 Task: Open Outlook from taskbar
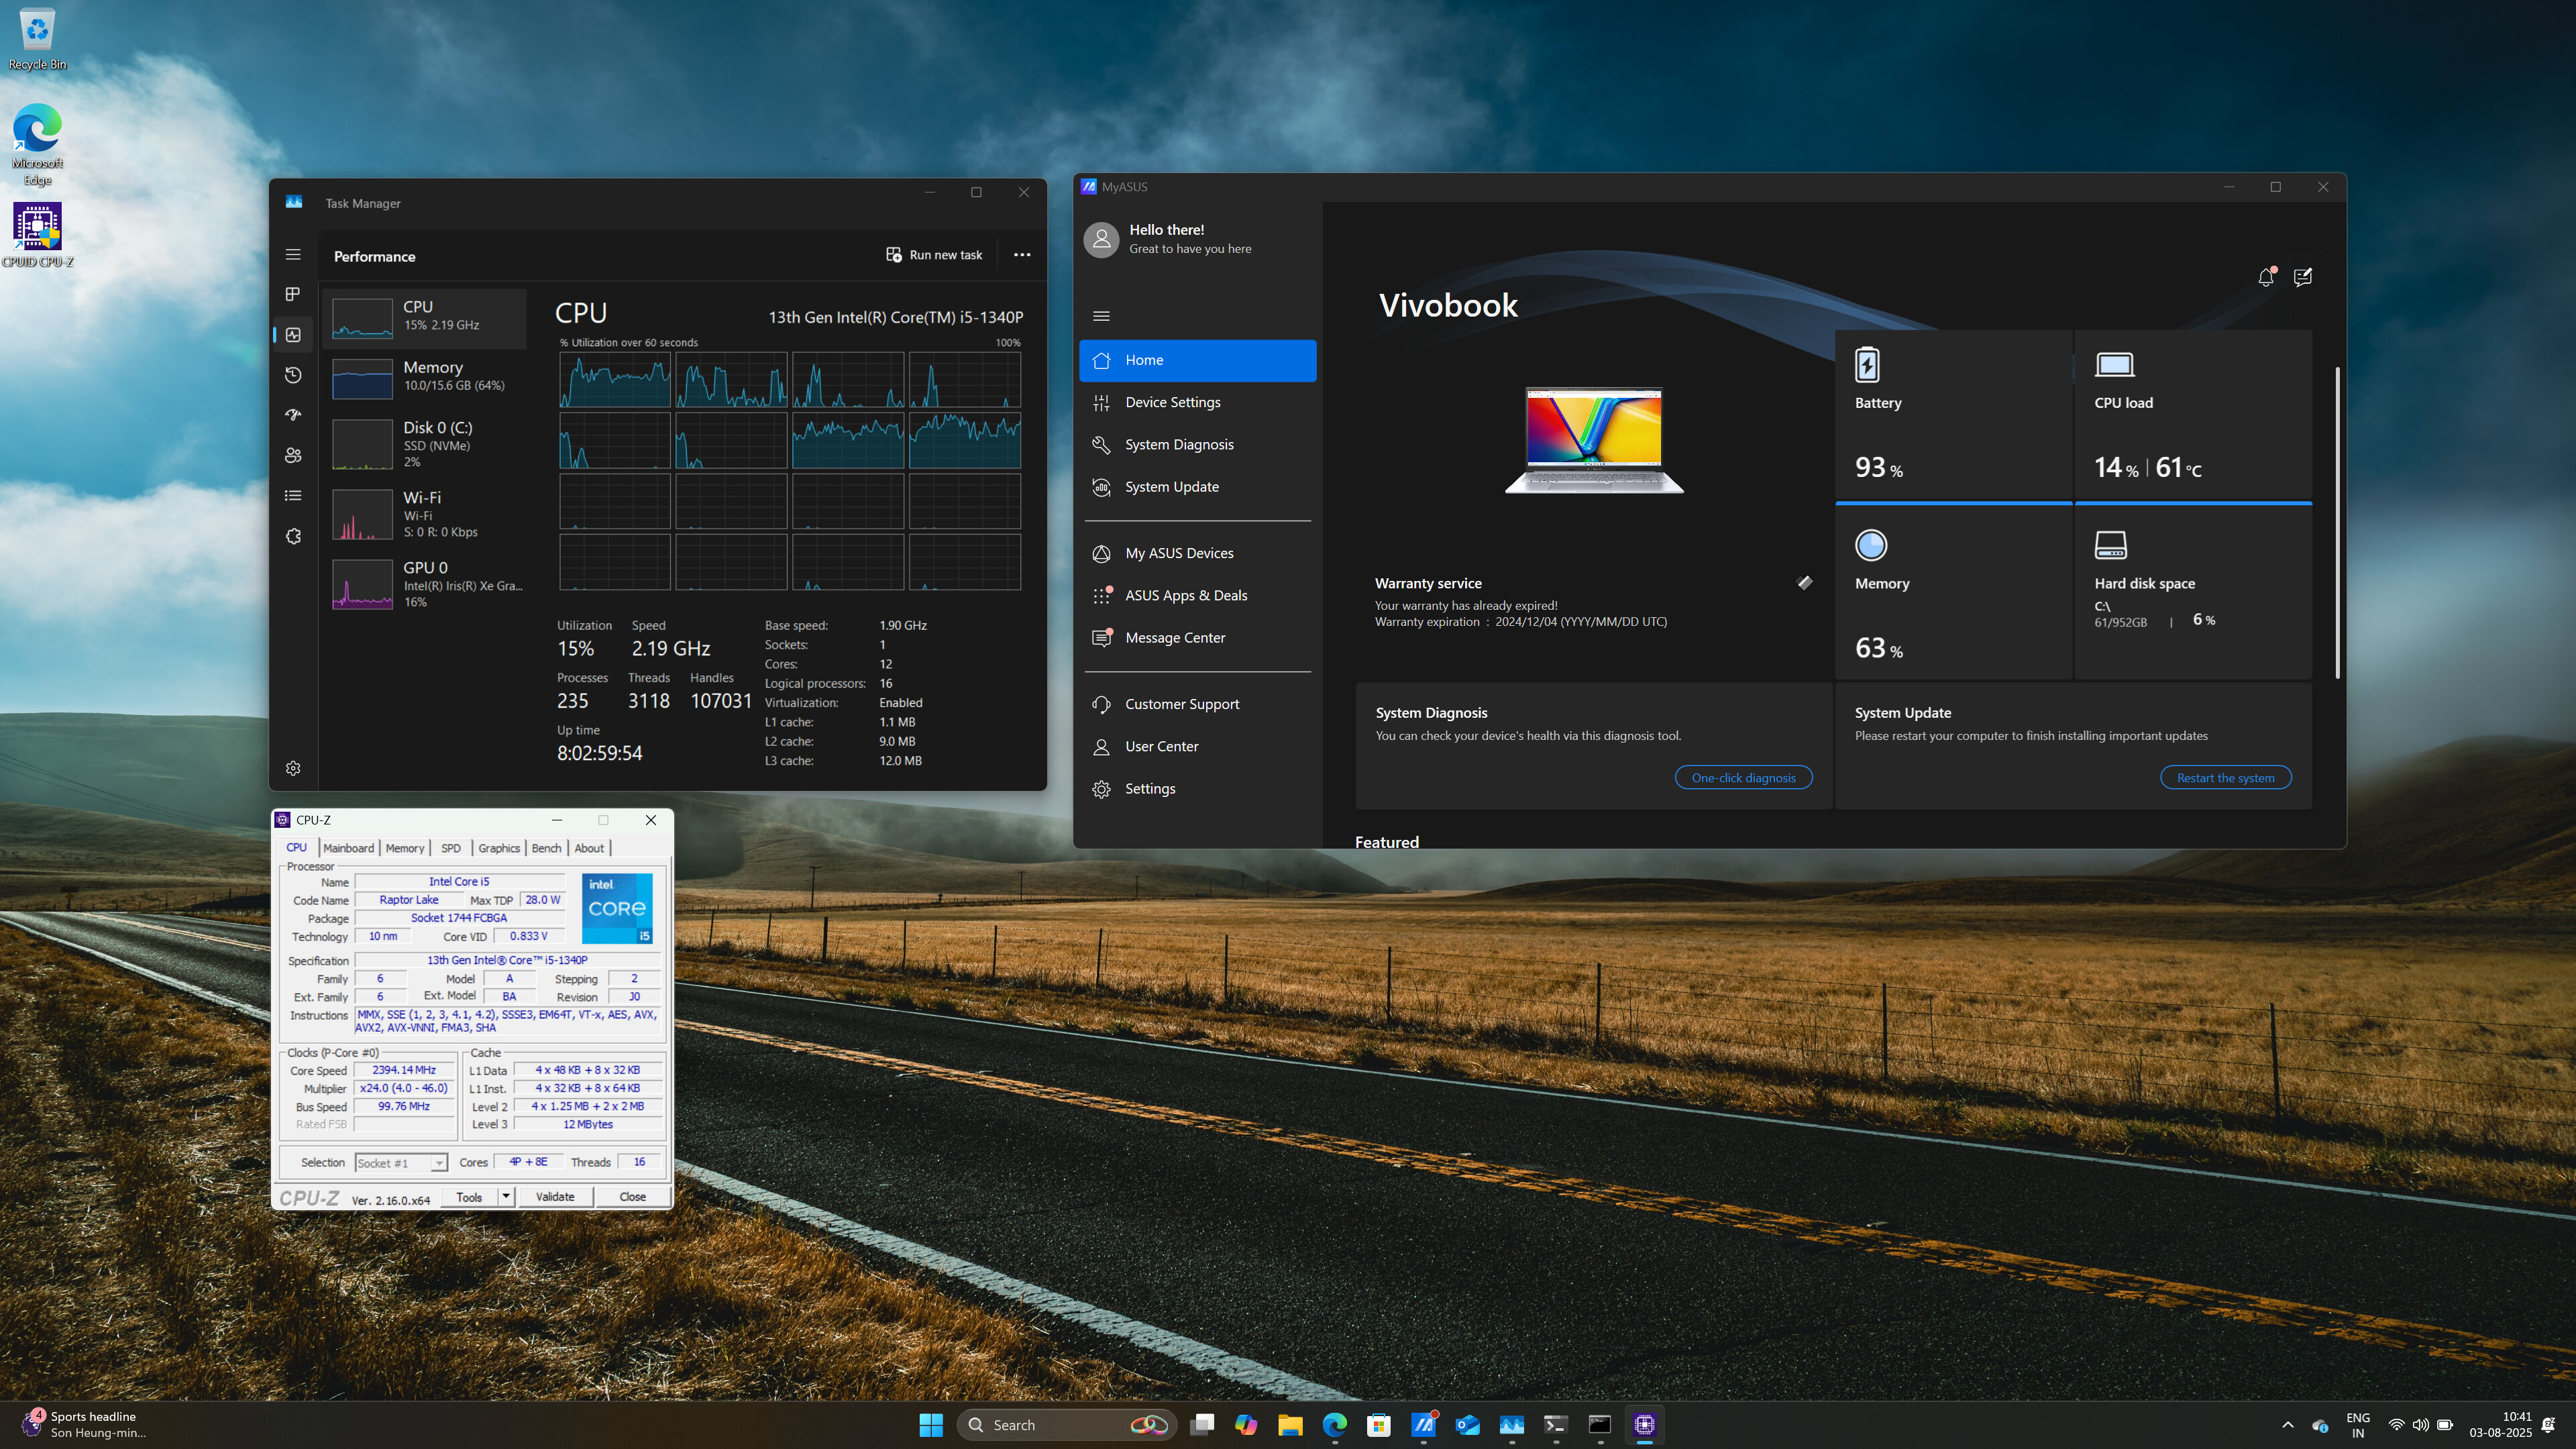click(1467, 1425)
